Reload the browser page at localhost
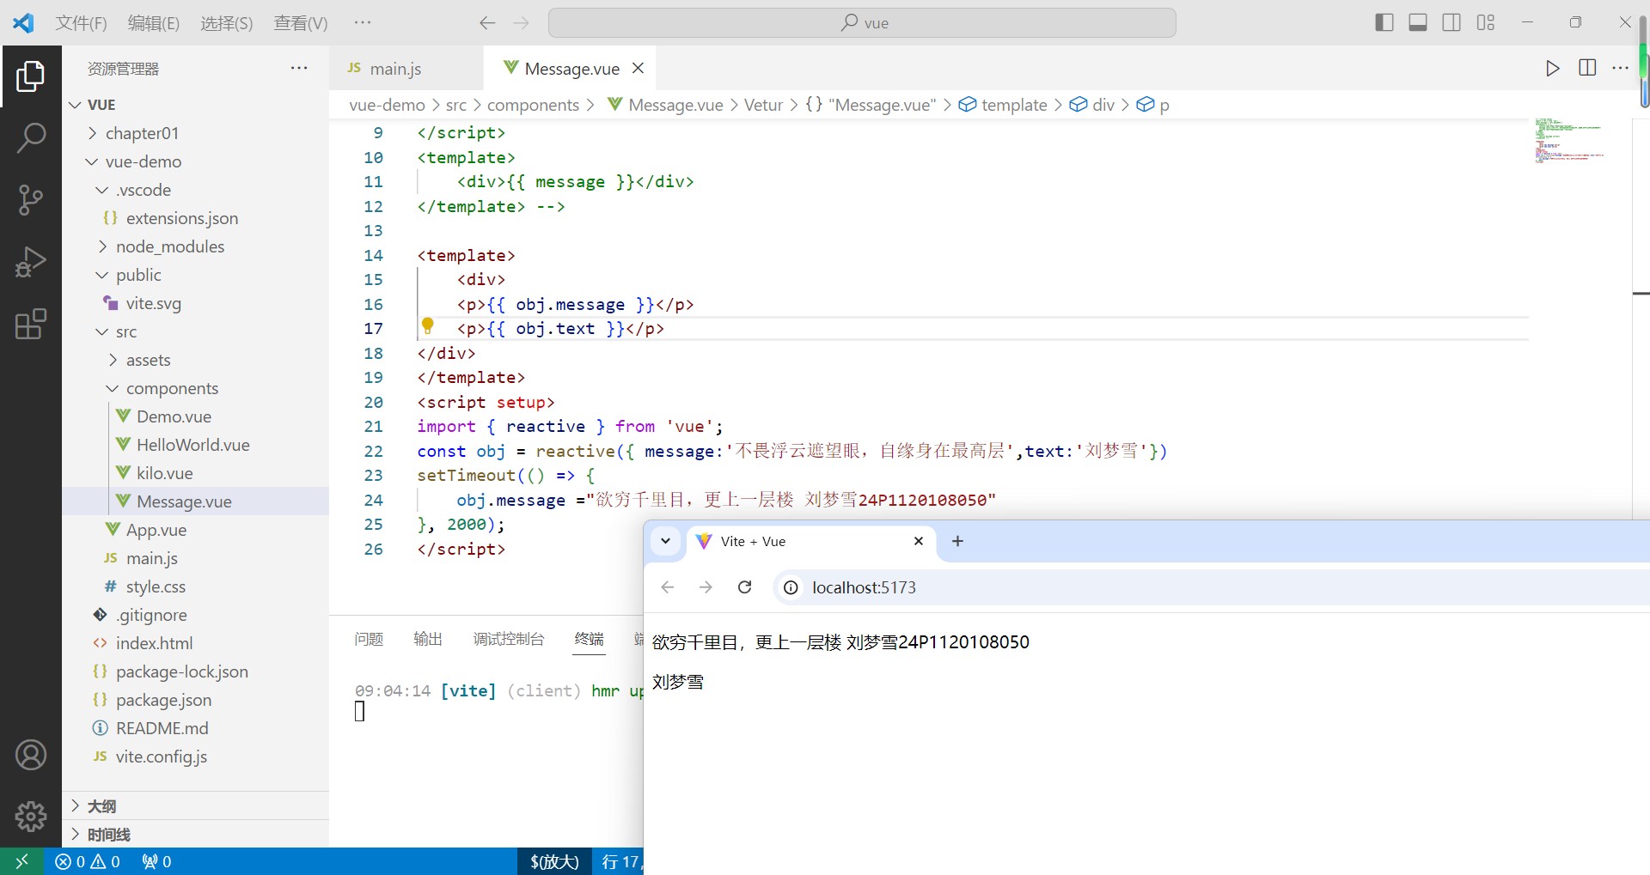 coord(745,587)
